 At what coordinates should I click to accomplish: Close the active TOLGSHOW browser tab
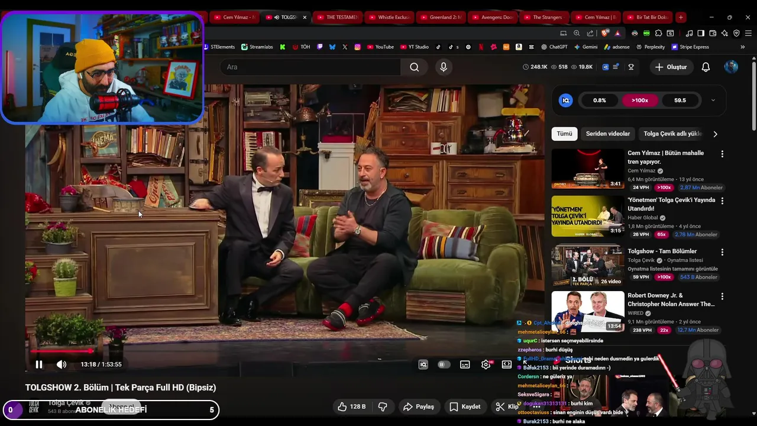(305, 17)
